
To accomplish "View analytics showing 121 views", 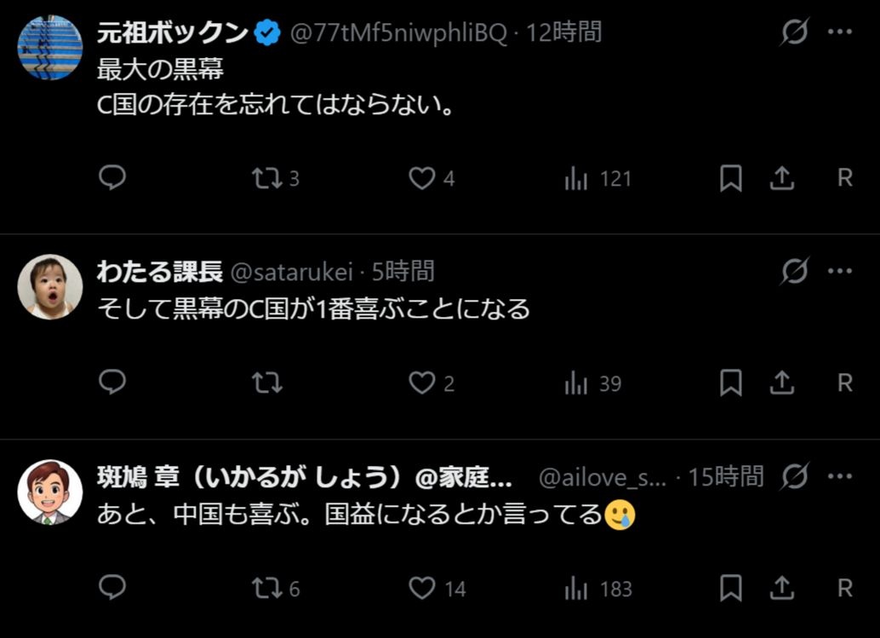I will (577, 179).
